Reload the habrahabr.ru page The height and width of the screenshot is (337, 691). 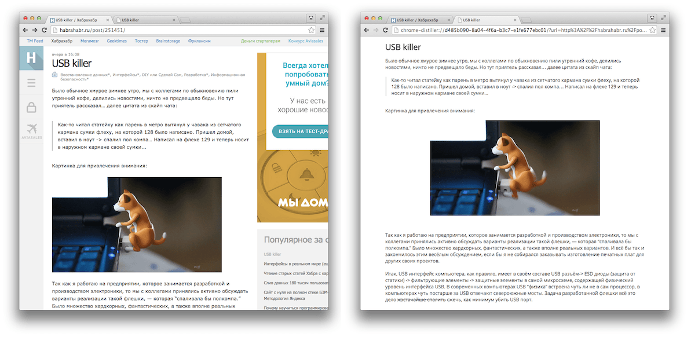click(44, 30)
